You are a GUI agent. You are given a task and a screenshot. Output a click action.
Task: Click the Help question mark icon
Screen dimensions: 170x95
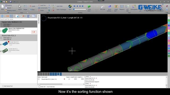pos(167,9)
